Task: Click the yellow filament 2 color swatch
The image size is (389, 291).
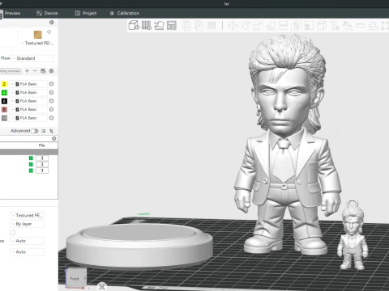Action: 4,84
